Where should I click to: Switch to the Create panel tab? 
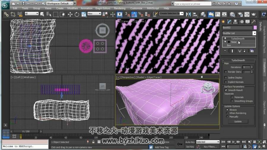click(x=223, y=22)
